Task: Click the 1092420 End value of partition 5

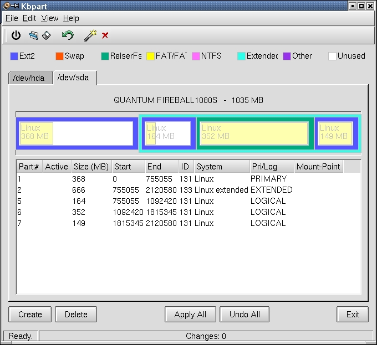Action: [161, 201]
